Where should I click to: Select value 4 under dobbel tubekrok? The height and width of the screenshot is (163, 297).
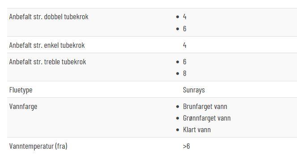pyautogui.click(x=185, y=17)
